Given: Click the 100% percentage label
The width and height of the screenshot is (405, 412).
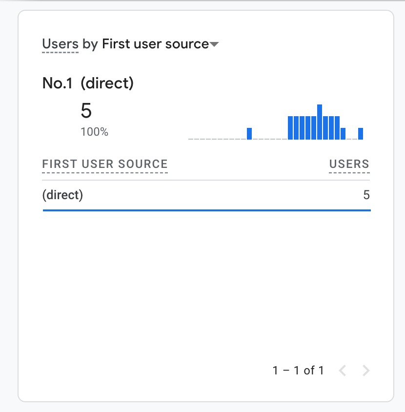Looking at the screenshot, I should [94, 131].
